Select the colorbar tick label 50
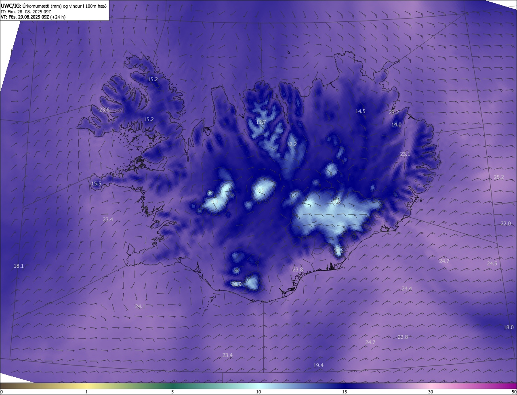The image size is (517, 395). [x=514, y=392]
